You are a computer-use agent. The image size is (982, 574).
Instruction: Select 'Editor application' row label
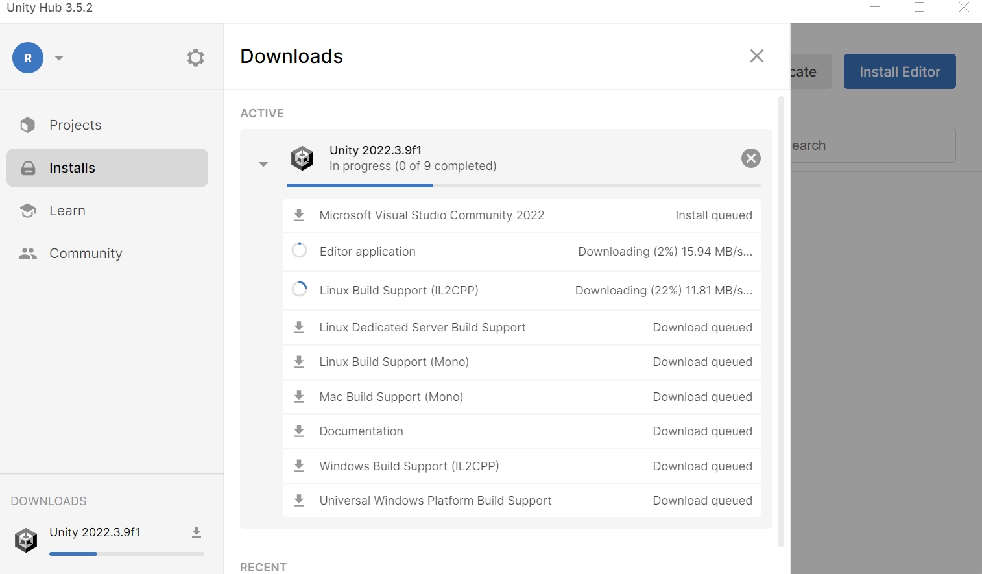(x=368, y=252)
